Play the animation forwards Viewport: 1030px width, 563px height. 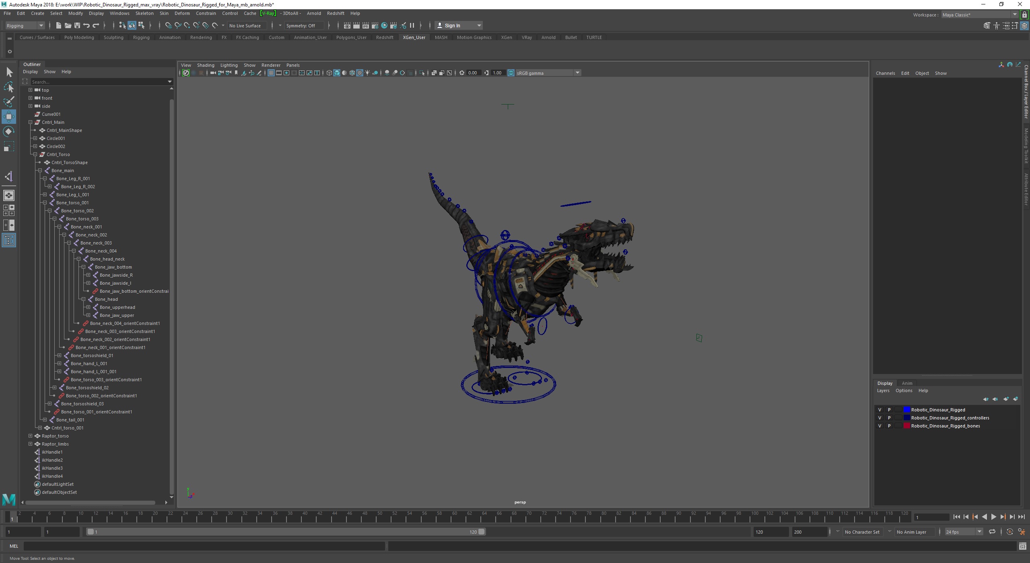pyautogui.click(x=993, y=517)
